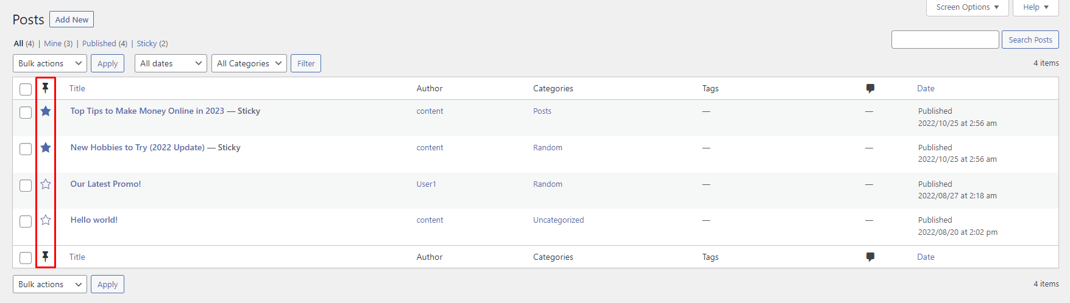Open the All Categories dropdown
Screen dimensions: 1070x303
(x=249, y=63)
